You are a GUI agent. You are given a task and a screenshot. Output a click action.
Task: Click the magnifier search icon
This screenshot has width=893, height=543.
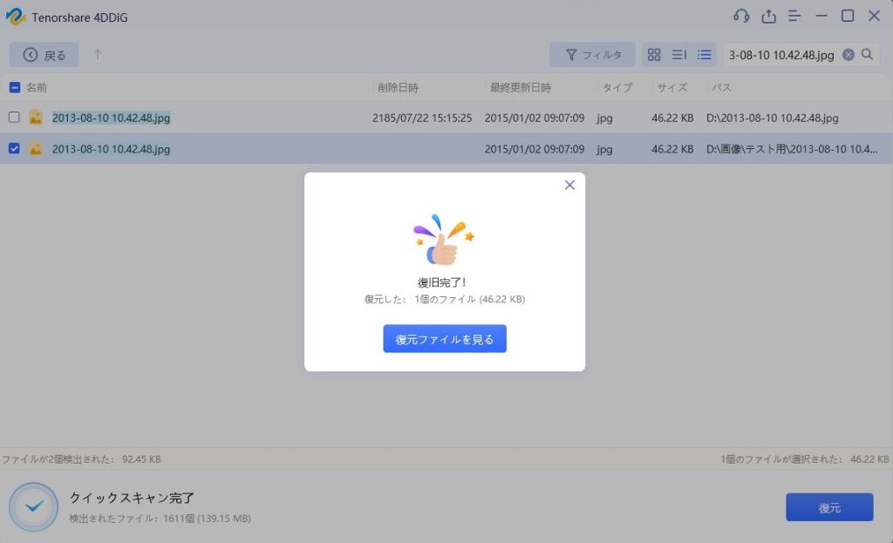pos(868,55)
